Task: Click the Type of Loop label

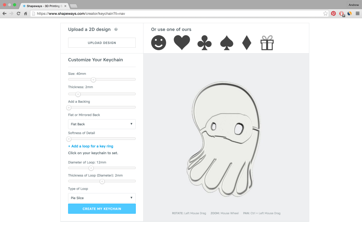Action: 78,189
